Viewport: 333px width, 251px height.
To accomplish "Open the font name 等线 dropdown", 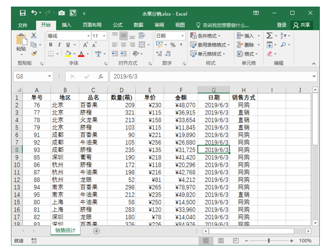I will coord(88,36).
